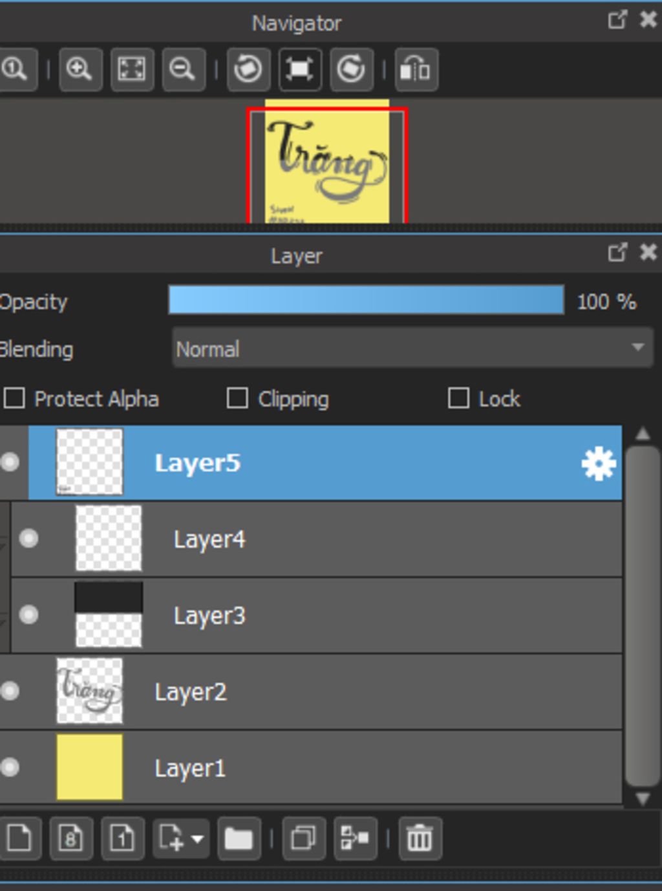Image resolution: width=662 pixels, height=891 pixels.
Task: Rotate the canvas view left
Action: [x=248, y=69]
